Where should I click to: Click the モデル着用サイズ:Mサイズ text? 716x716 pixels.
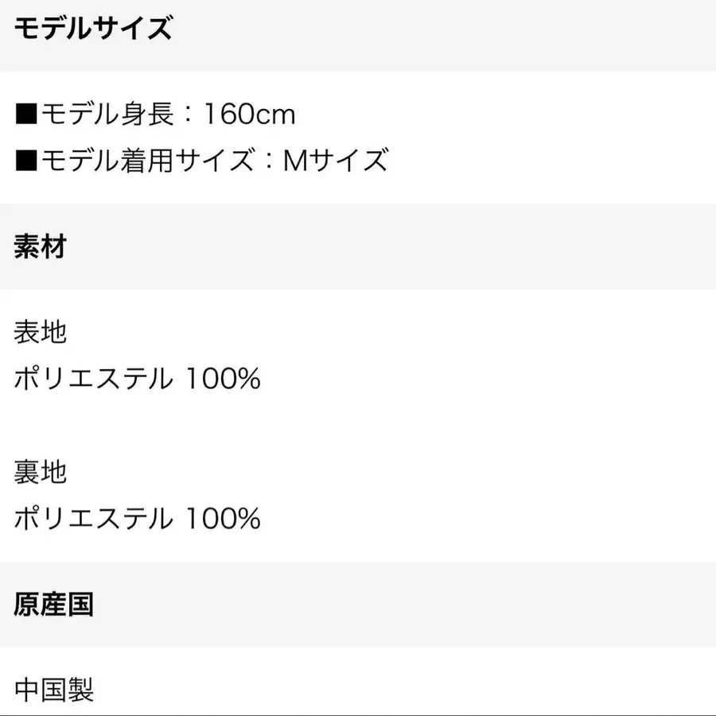(x=201, y=160)
